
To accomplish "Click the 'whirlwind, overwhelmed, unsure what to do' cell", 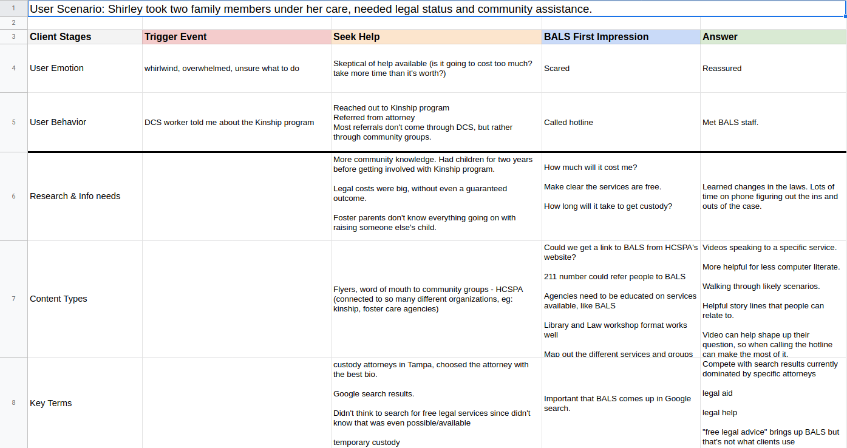I will [237, 69].
